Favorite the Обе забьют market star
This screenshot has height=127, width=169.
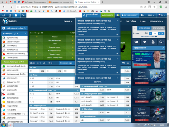click(82, 109)
